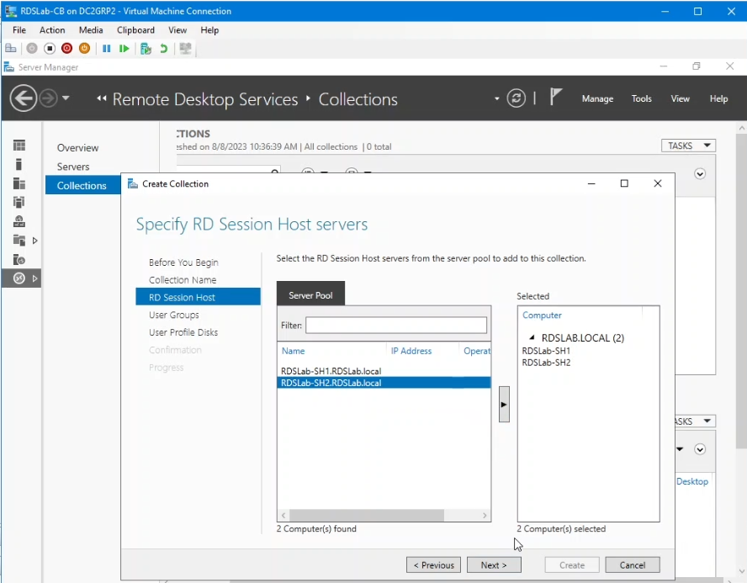Open All Servers icon in sidebar

pos(19,183)
